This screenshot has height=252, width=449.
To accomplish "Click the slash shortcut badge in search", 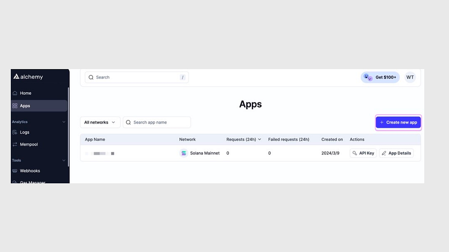I will (182, 77).
